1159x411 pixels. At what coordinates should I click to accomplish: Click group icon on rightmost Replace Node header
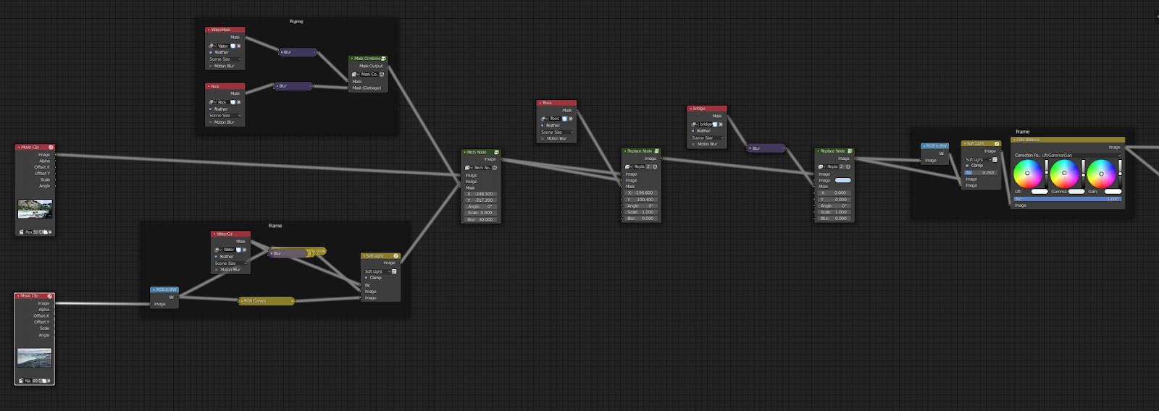point(850,151)
